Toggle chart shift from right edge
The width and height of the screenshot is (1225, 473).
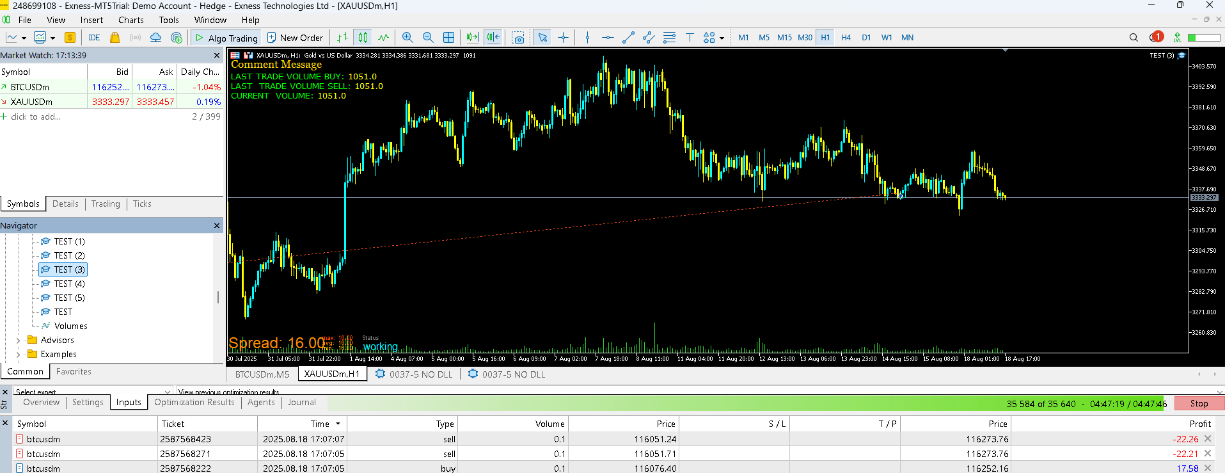493,38
